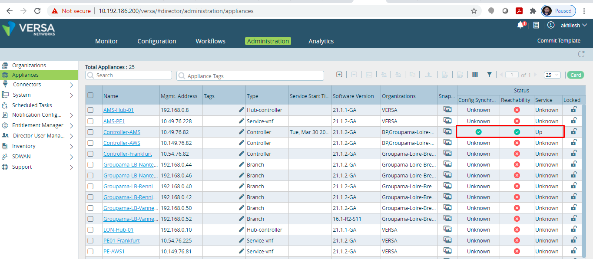Click the lock icon for Controller-Frankfurt row

click(x=573, y=153)
